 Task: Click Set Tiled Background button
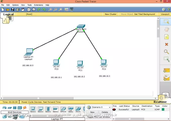[x=145, y=14]
